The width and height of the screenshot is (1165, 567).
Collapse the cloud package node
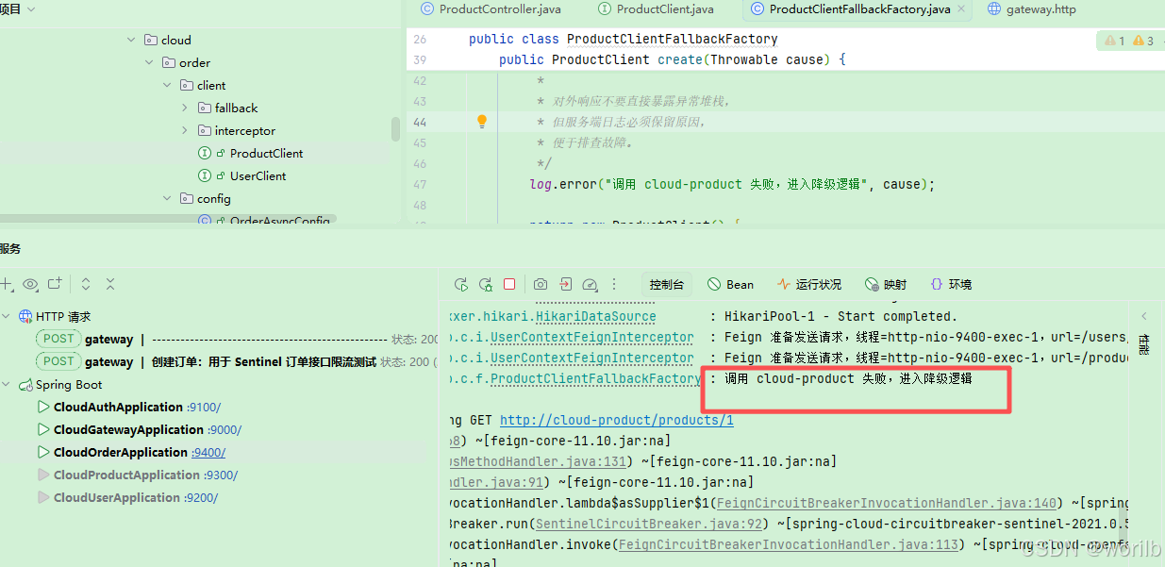pos(131,41)
